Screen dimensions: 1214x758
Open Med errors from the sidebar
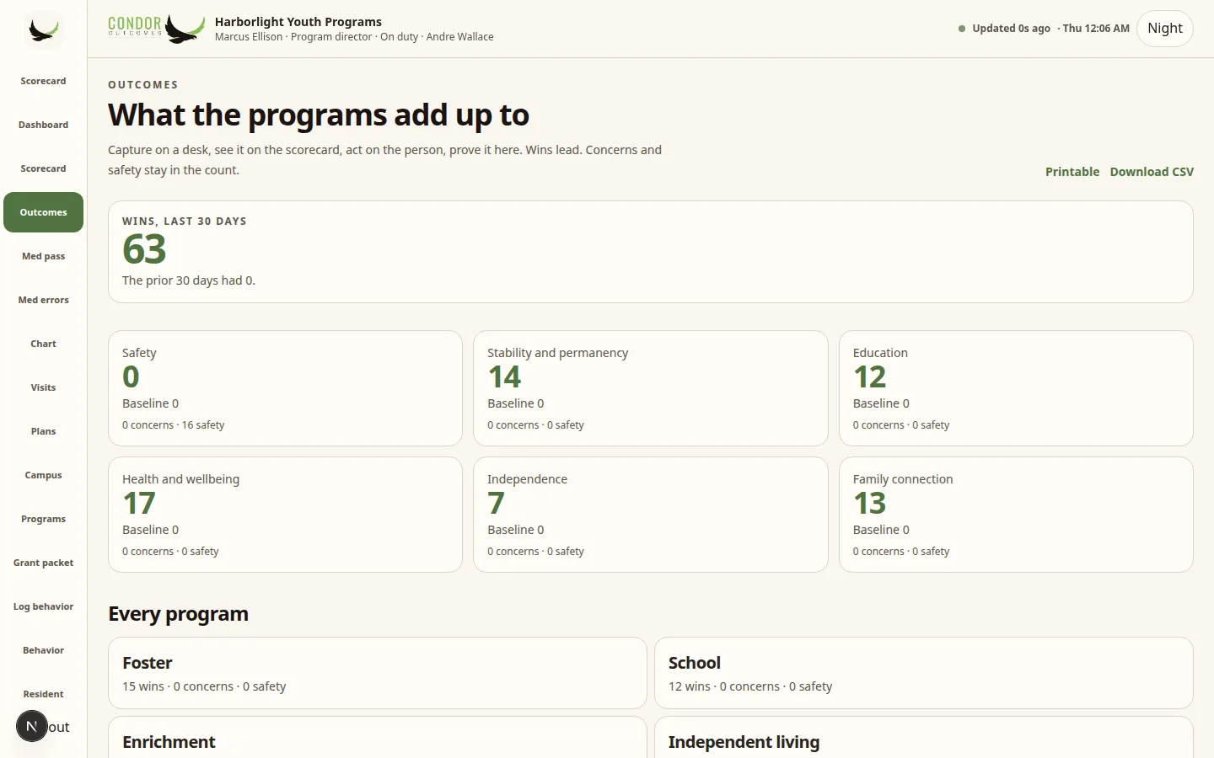[x=44, y=300]
